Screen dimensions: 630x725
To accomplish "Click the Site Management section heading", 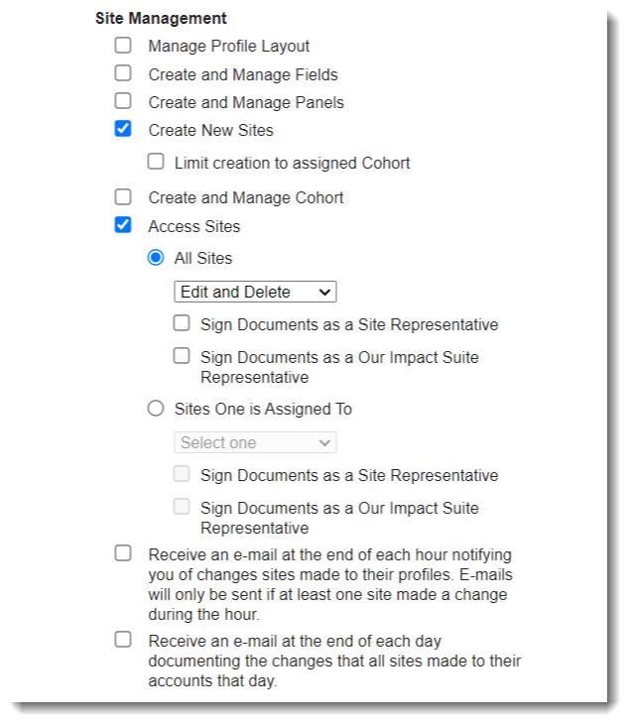I will [x=161, y=18].
